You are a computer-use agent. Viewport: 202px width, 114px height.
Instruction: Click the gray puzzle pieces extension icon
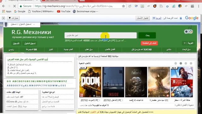(161, 6)
